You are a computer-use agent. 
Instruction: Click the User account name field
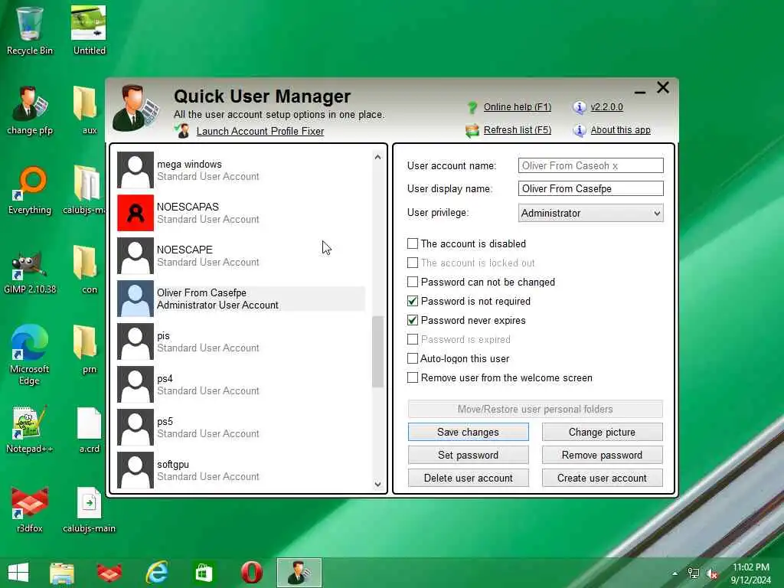point(590,165)
